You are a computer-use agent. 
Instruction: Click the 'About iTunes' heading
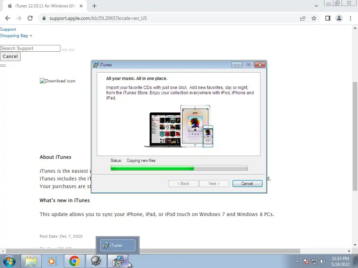click(56, 157)
